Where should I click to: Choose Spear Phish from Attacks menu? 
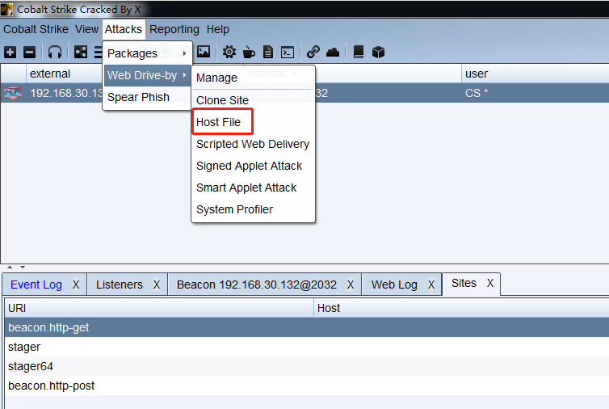pyautogui.click(x=147, y=97)
